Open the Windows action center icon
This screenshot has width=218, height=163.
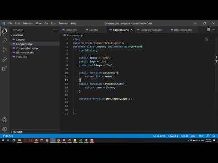point(214,140)
